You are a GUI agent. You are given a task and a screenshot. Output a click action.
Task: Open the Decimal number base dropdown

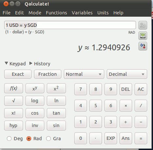pos(127,74)
